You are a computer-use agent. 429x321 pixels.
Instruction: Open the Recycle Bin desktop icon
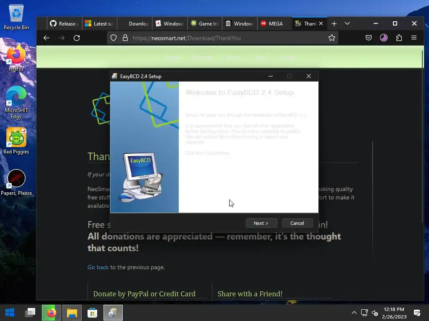click(x=16, y=17)
